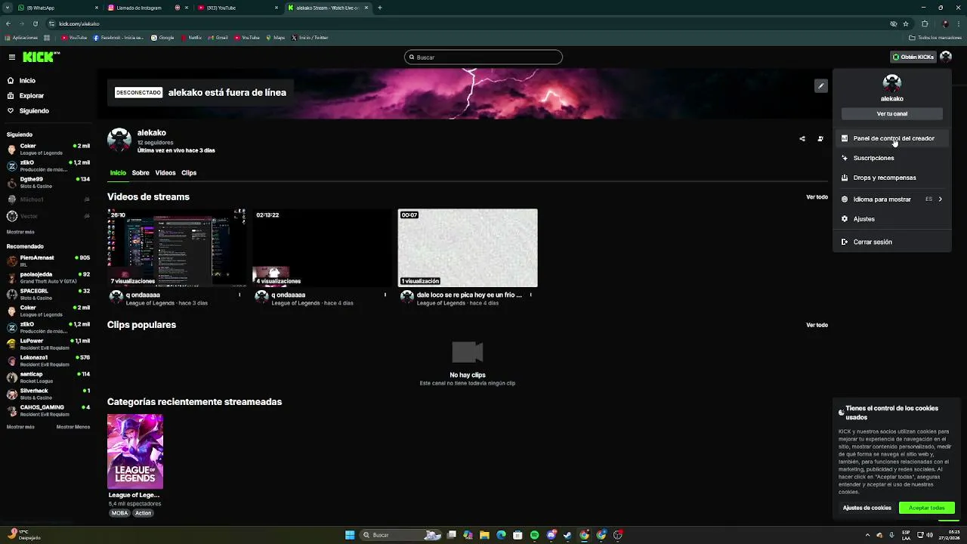This screenshot has height=544, width=967.
Task: Click Ajustes de cookies button
Action: click(867, 508)
